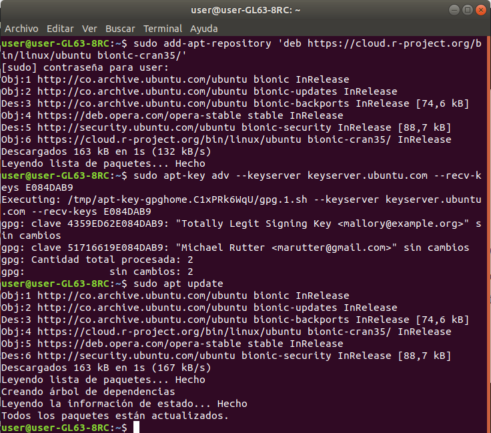This screenshot has width=491, height=433.
Task: Click the Obj:6 cloud.r-project.org InRelease line
Action: tap(226, 139)
